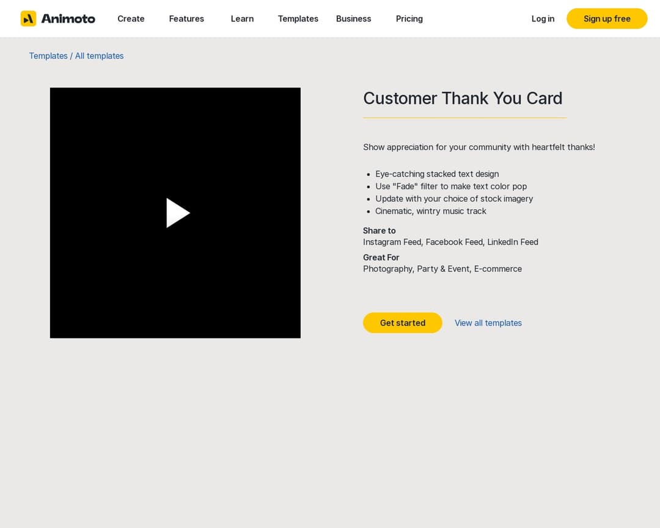
Task: Click the yellow Animoto logo icon
Action: click(x=28, y=18)
